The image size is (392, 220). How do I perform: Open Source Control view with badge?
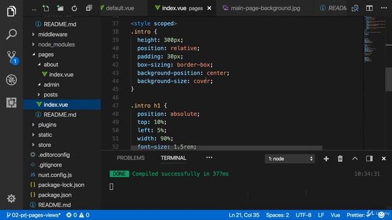click(12, 57)
